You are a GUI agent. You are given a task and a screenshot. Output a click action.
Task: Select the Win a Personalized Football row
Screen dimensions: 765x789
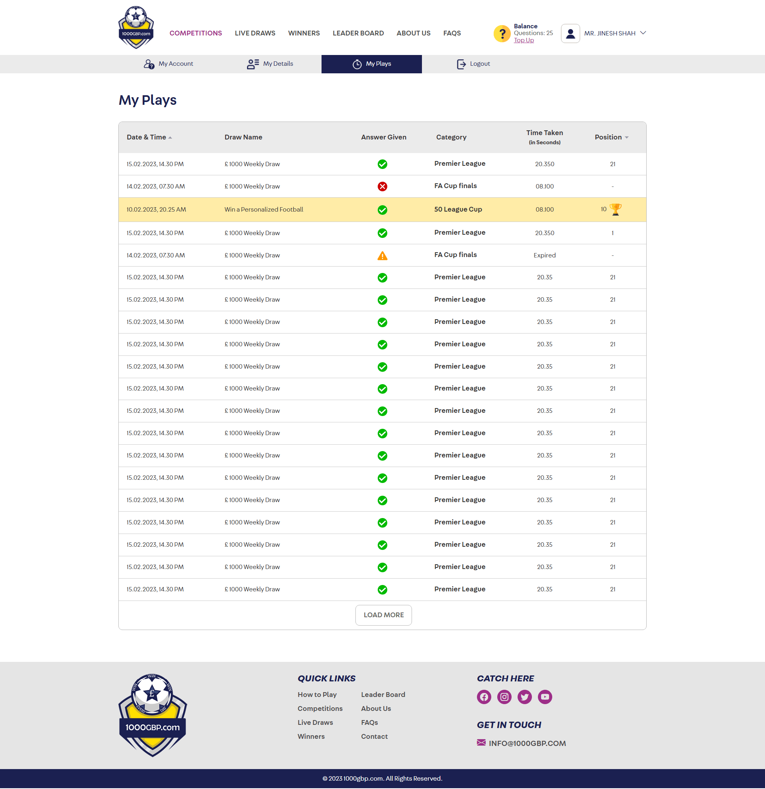(x=264, y=210)
